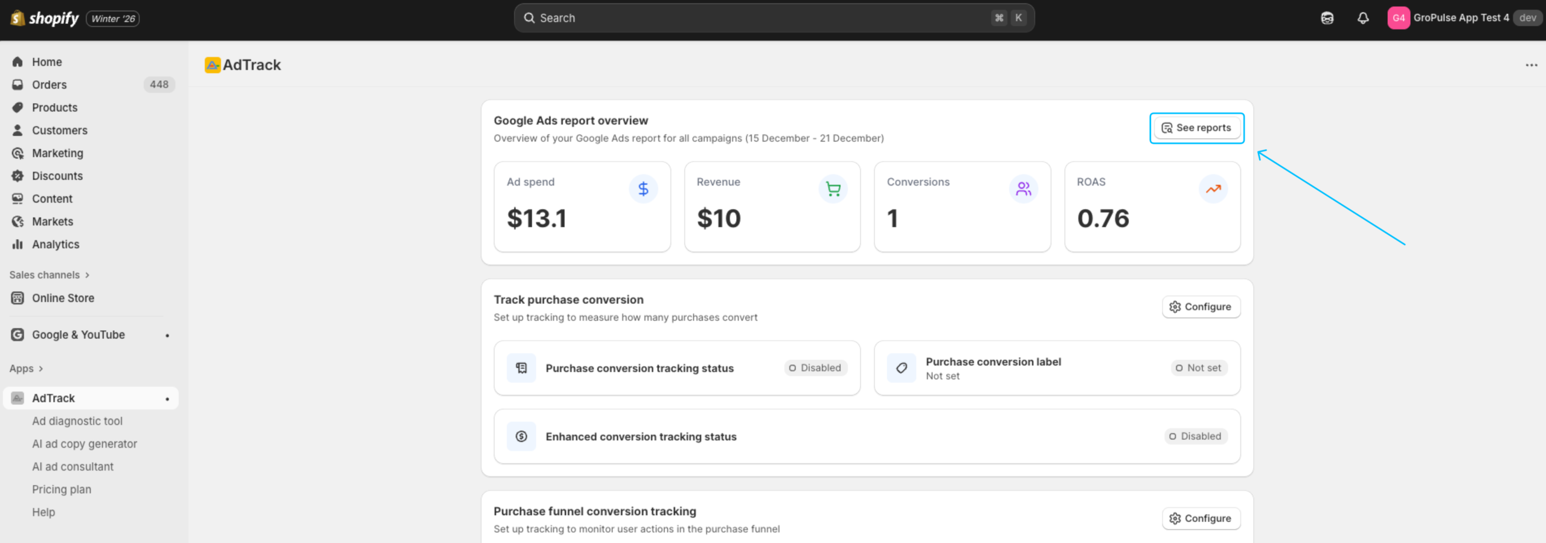Click the AdTrack logo in page header
The height and width of the screenshot is (543, 1546).
click(213, 65)
